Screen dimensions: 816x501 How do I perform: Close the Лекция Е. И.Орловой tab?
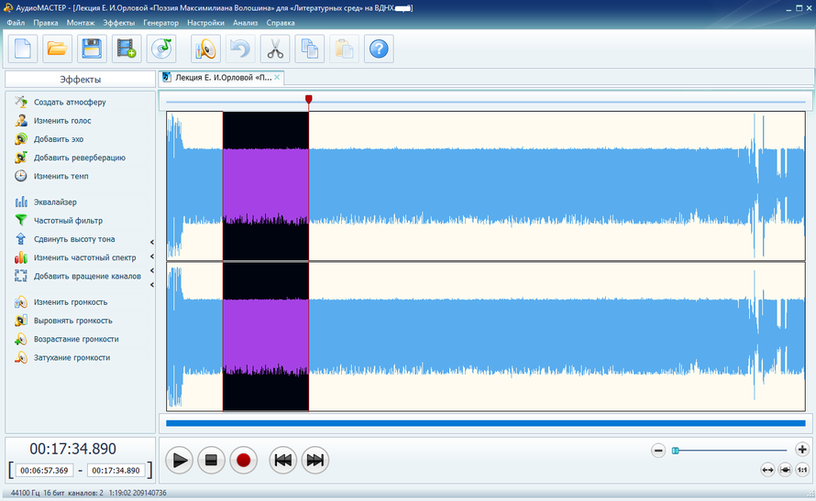tap(278, 78)
